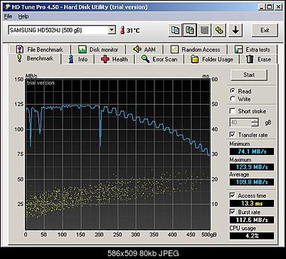Viewport: 286px width, 259px height.
Task: Click the grey save screenshot toolbar icon
Action: (x=204, y=31)
